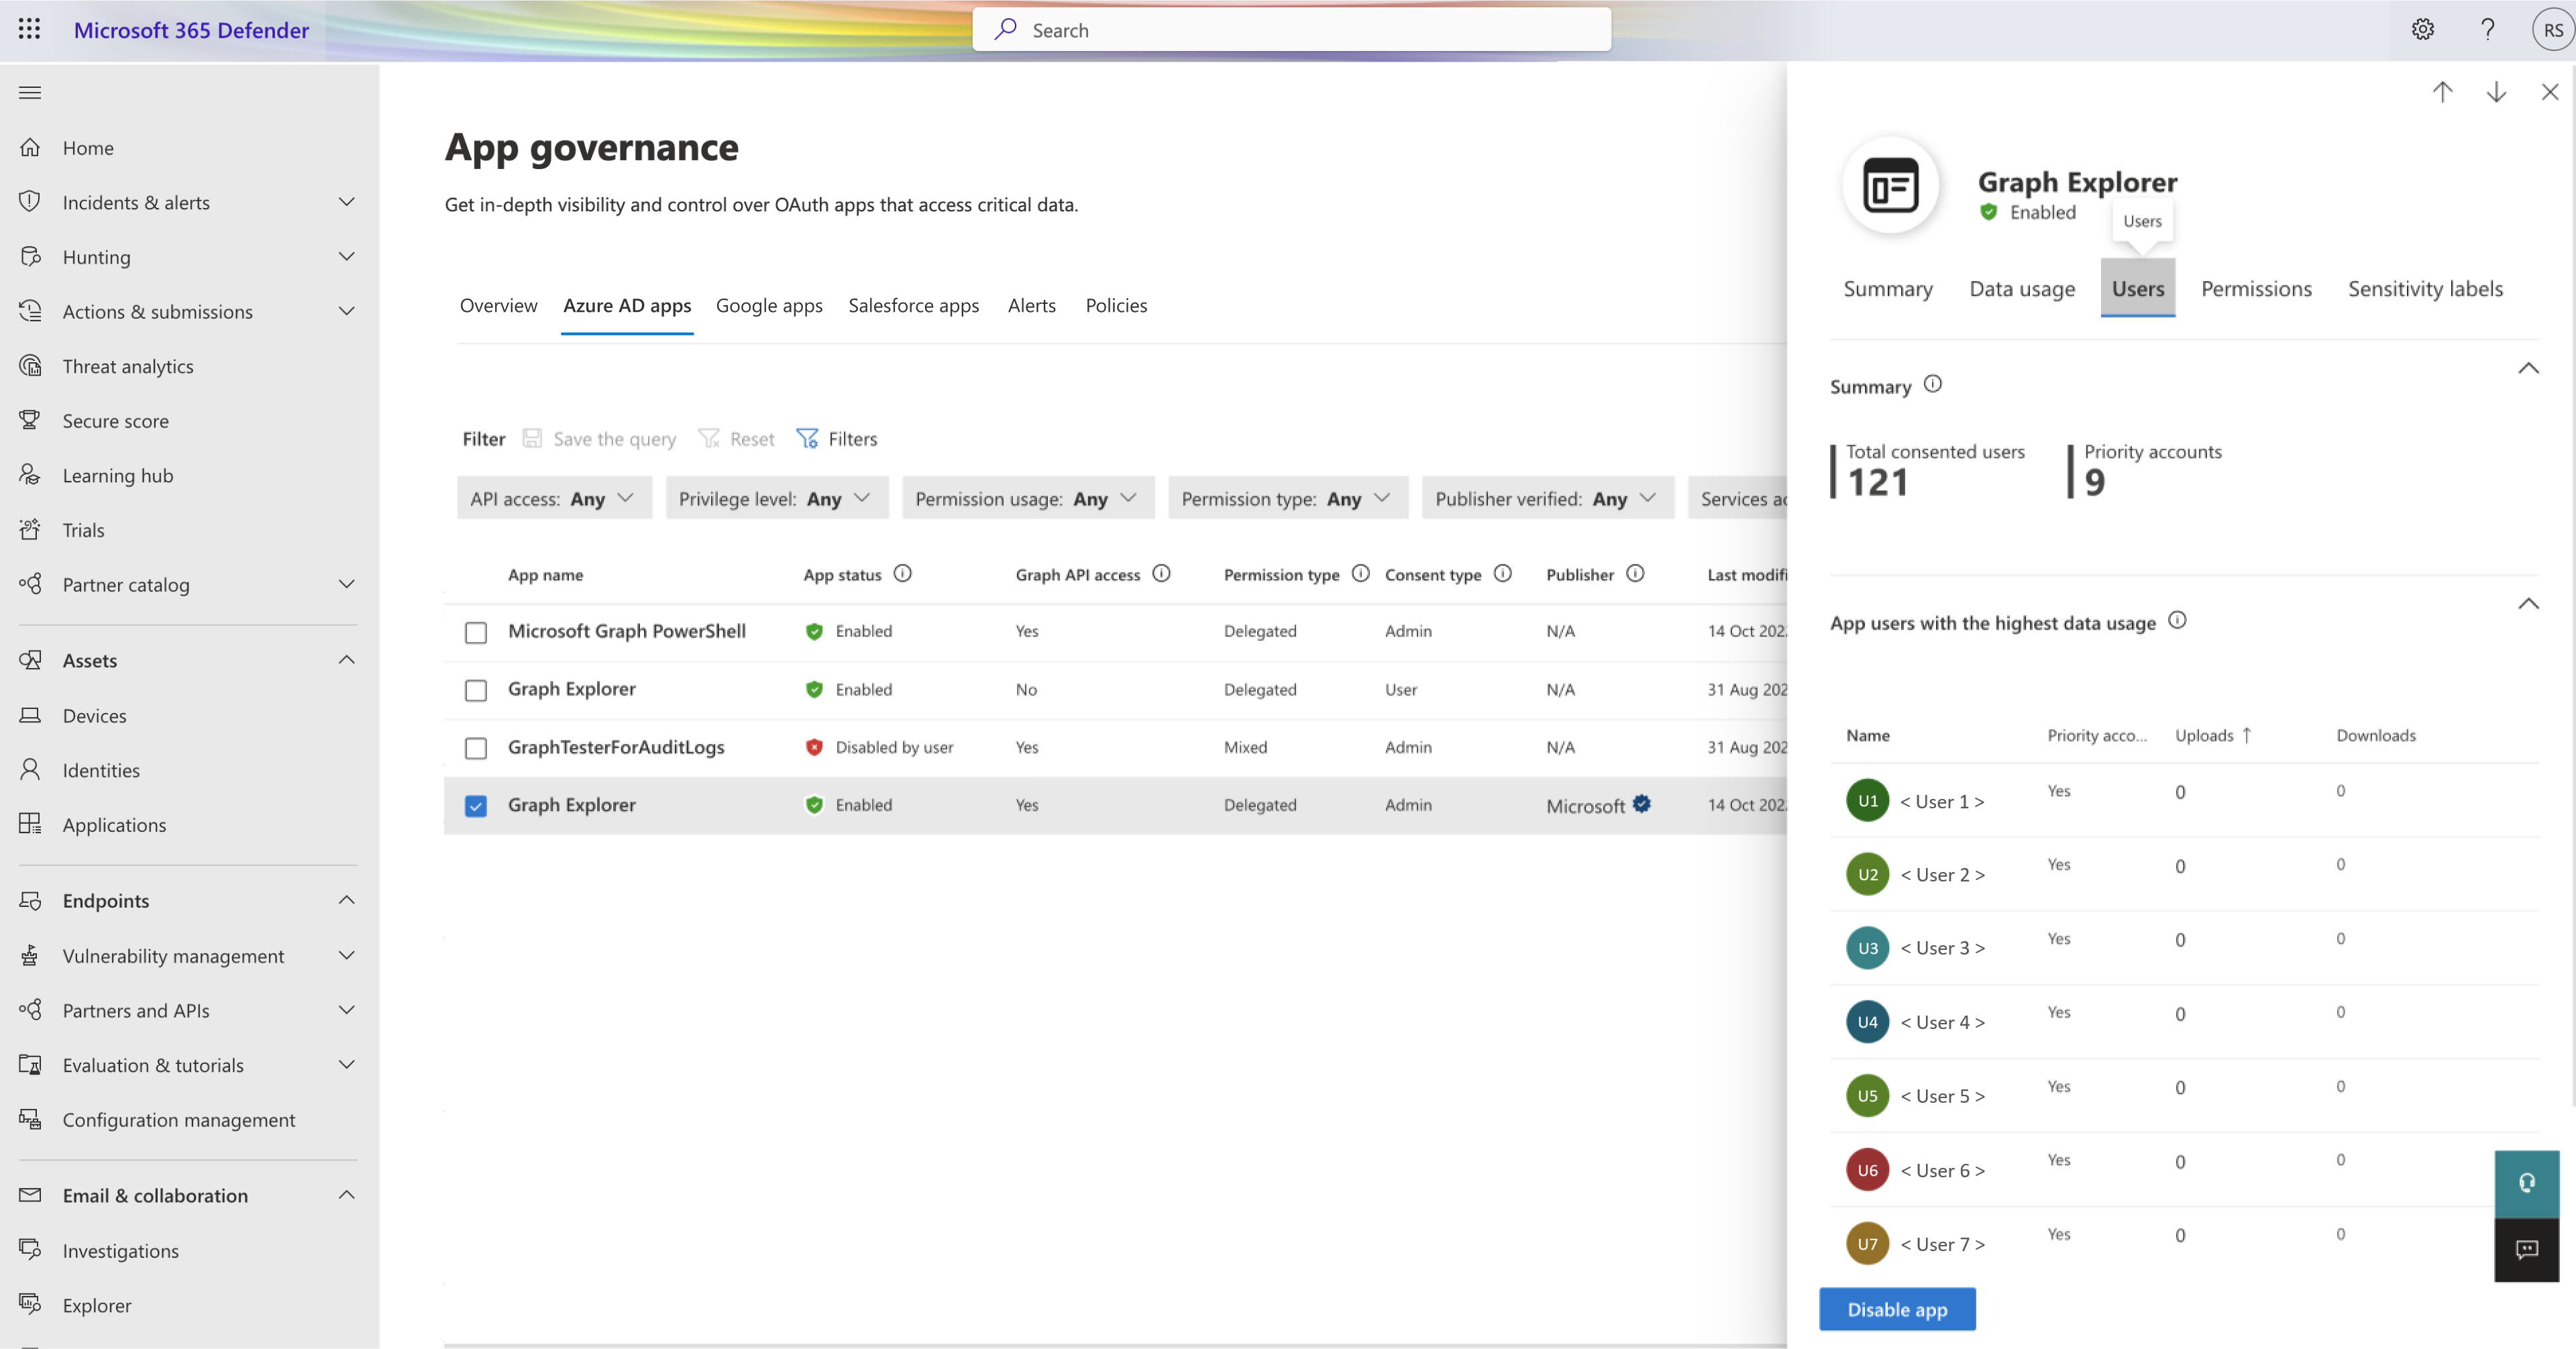The width and height of the screenshot is (2576, 1349).
Task: Click the Disable app button
Action: [x=1898, y=1308]
